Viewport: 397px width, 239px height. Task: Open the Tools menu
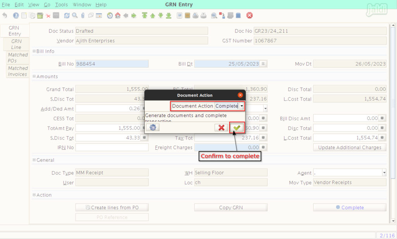pos(61,5)
